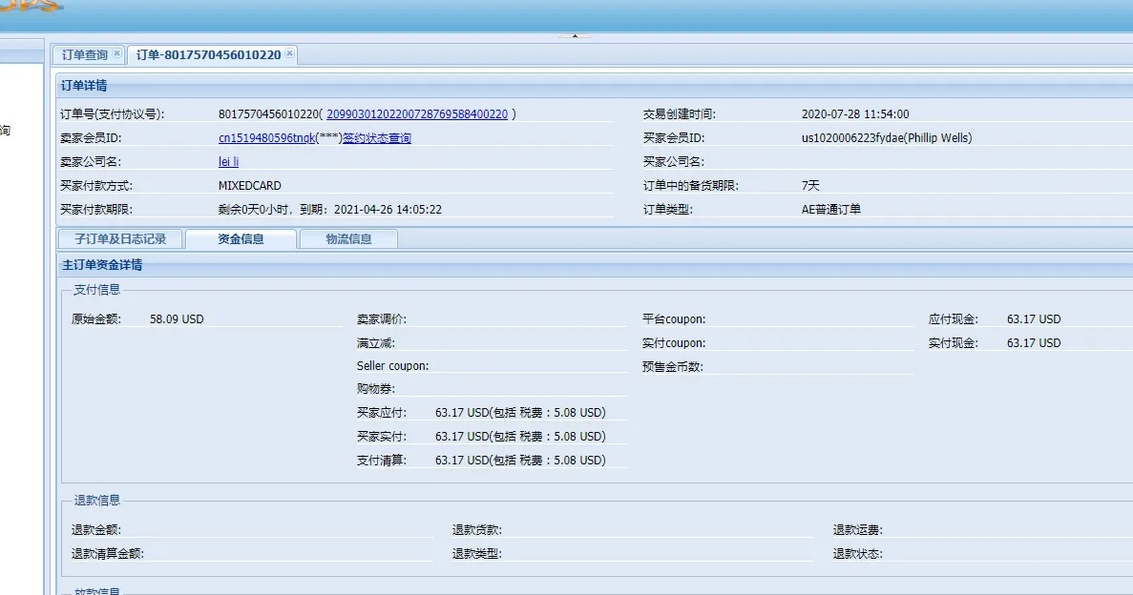Image resolution: width=1133 pixels, height=595 pixels.
Task: Click the 平台coupon label
Action: 674,319
